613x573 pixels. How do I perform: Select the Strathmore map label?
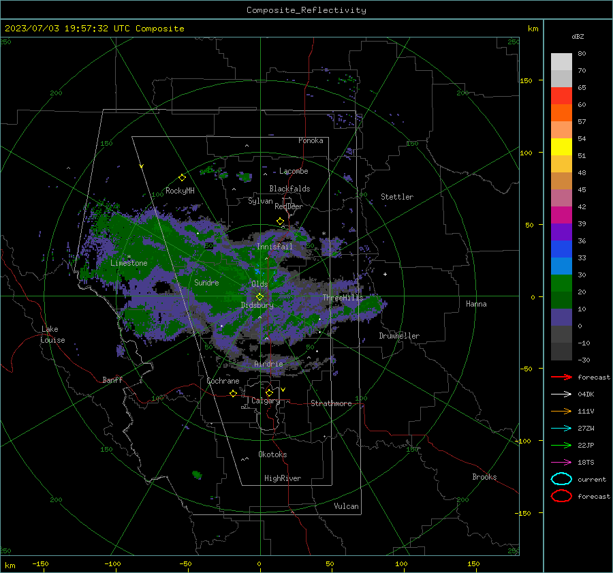tap(331, 403)
